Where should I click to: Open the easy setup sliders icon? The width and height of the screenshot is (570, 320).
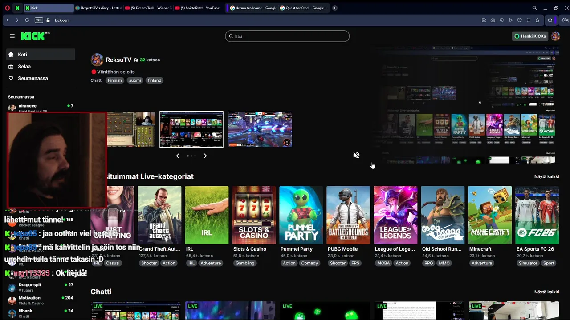tap(528, 20)
